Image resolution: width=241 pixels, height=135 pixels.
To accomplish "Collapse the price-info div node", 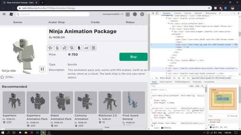I will click(x=170, y=29).
